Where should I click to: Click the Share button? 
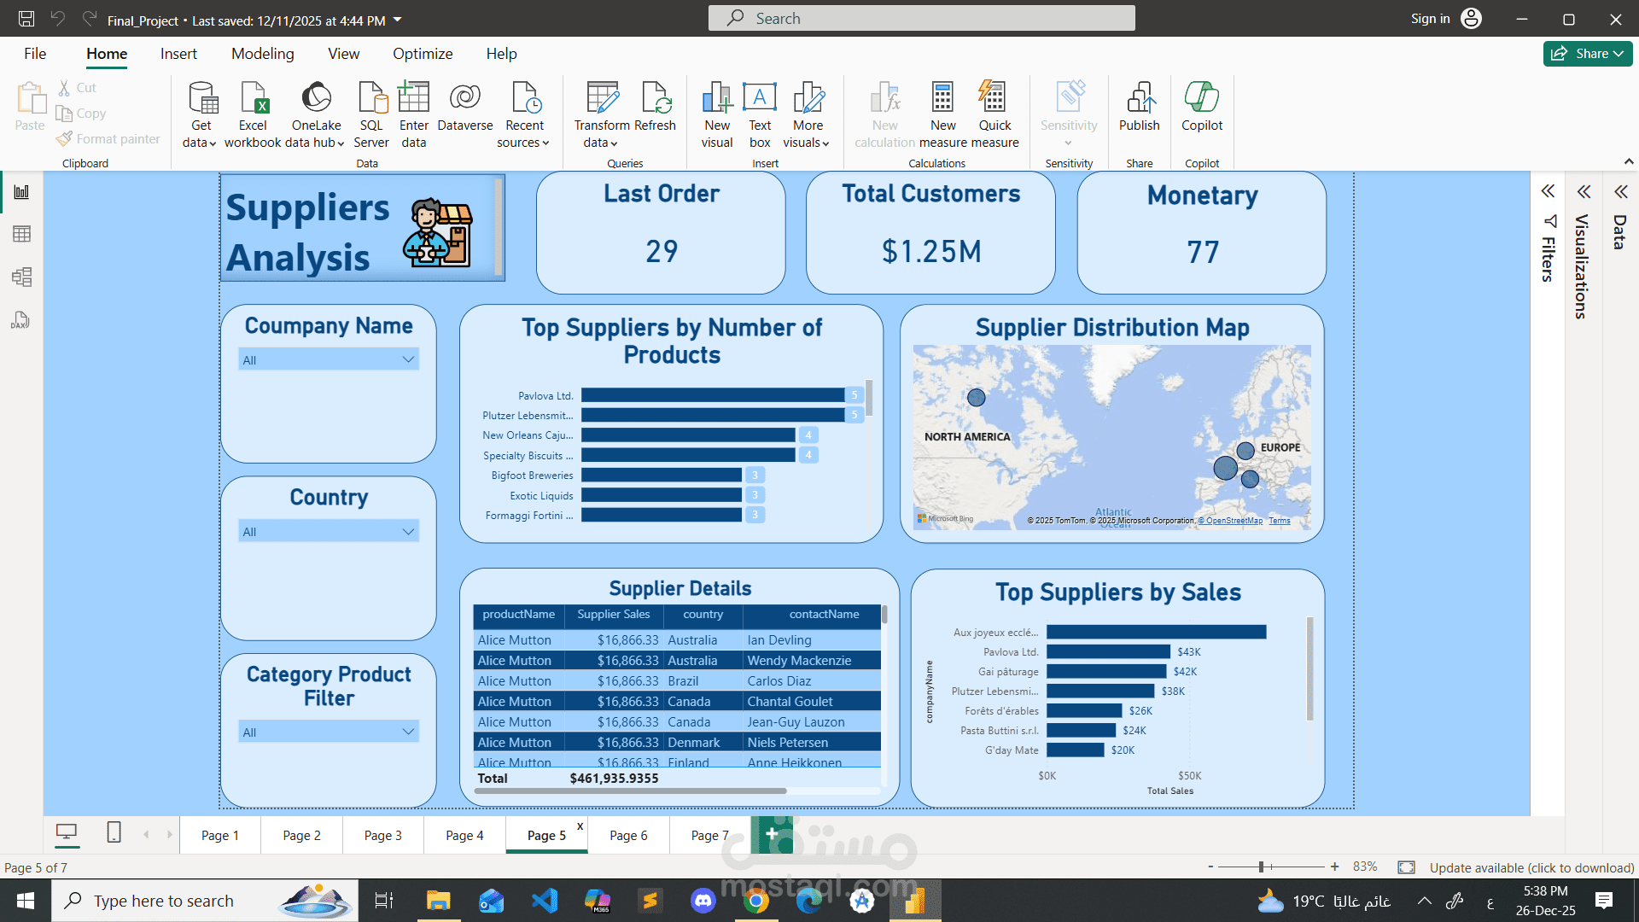pyautogui.click(x=1587, y=54)
